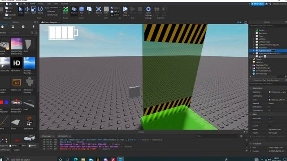Viewport: 287px width, 161px height.
Task: Expand the Size property
Action: pos(251,148)
